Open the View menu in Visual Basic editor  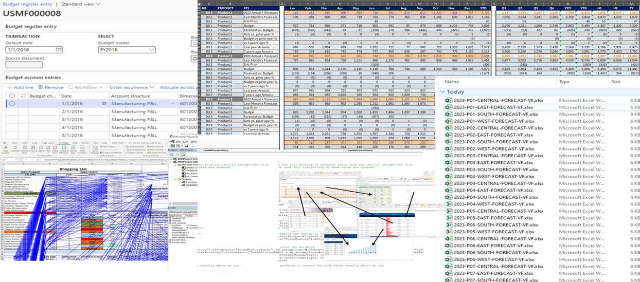point(194,142)
